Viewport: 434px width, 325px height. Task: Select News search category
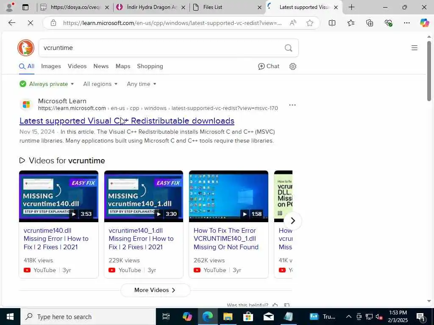coord(101,66)
